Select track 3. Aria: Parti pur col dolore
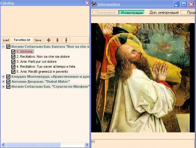Screen dimensions: 196x148 [x=36, y=62]
